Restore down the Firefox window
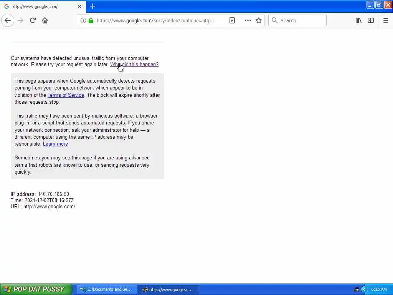Screen dimensions: 393x295 tap(379, 5)
